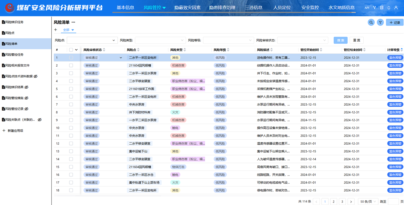
Task: Open the 隐蔽致灾因素 nav tab
Action: [188, 8]
